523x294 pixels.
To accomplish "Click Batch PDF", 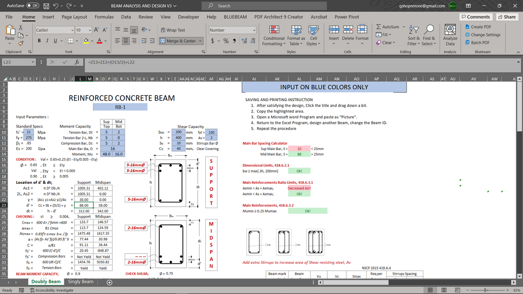I will coord(478,43).
